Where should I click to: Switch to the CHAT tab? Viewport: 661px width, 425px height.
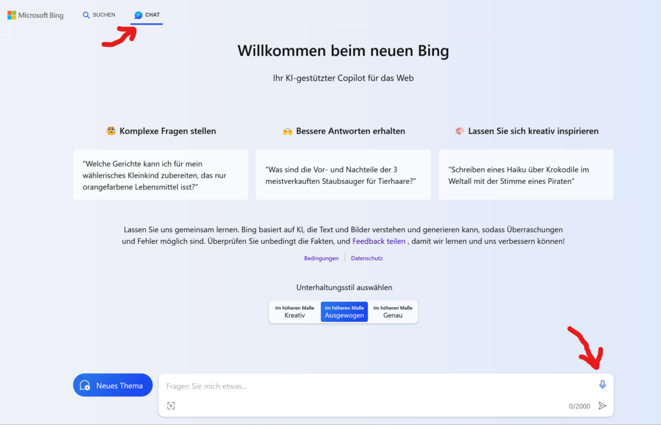(x=147, y=15)
